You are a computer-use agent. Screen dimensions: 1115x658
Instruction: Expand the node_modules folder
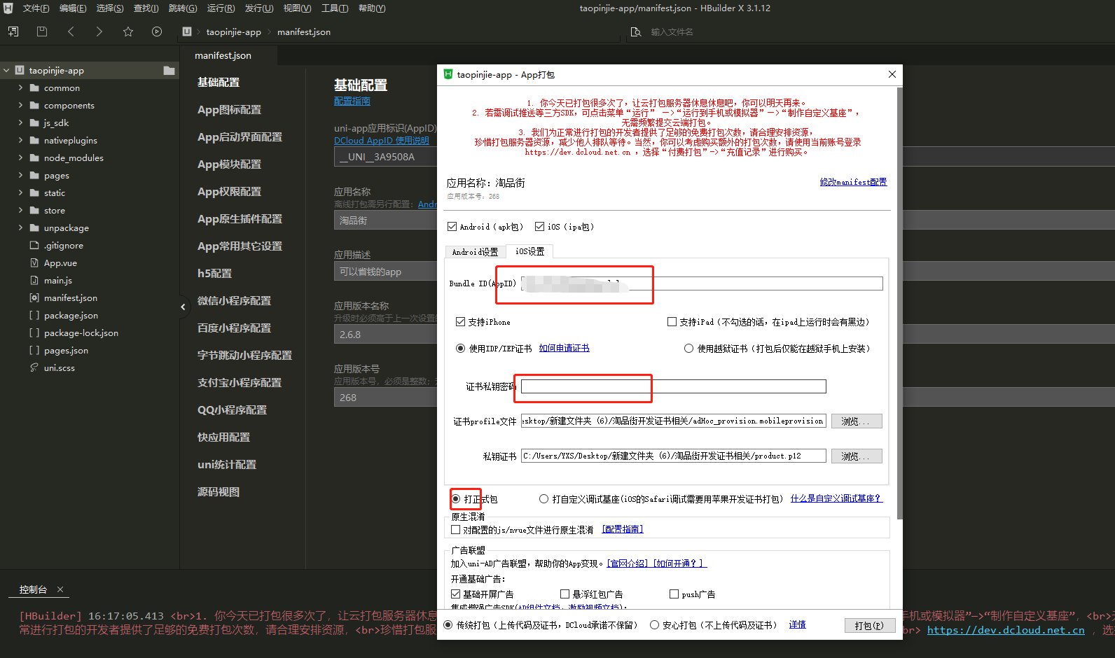[20, 157]
